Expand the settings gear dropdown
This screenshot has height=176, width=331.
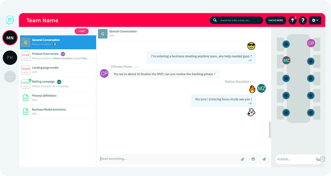coord(315,21)
